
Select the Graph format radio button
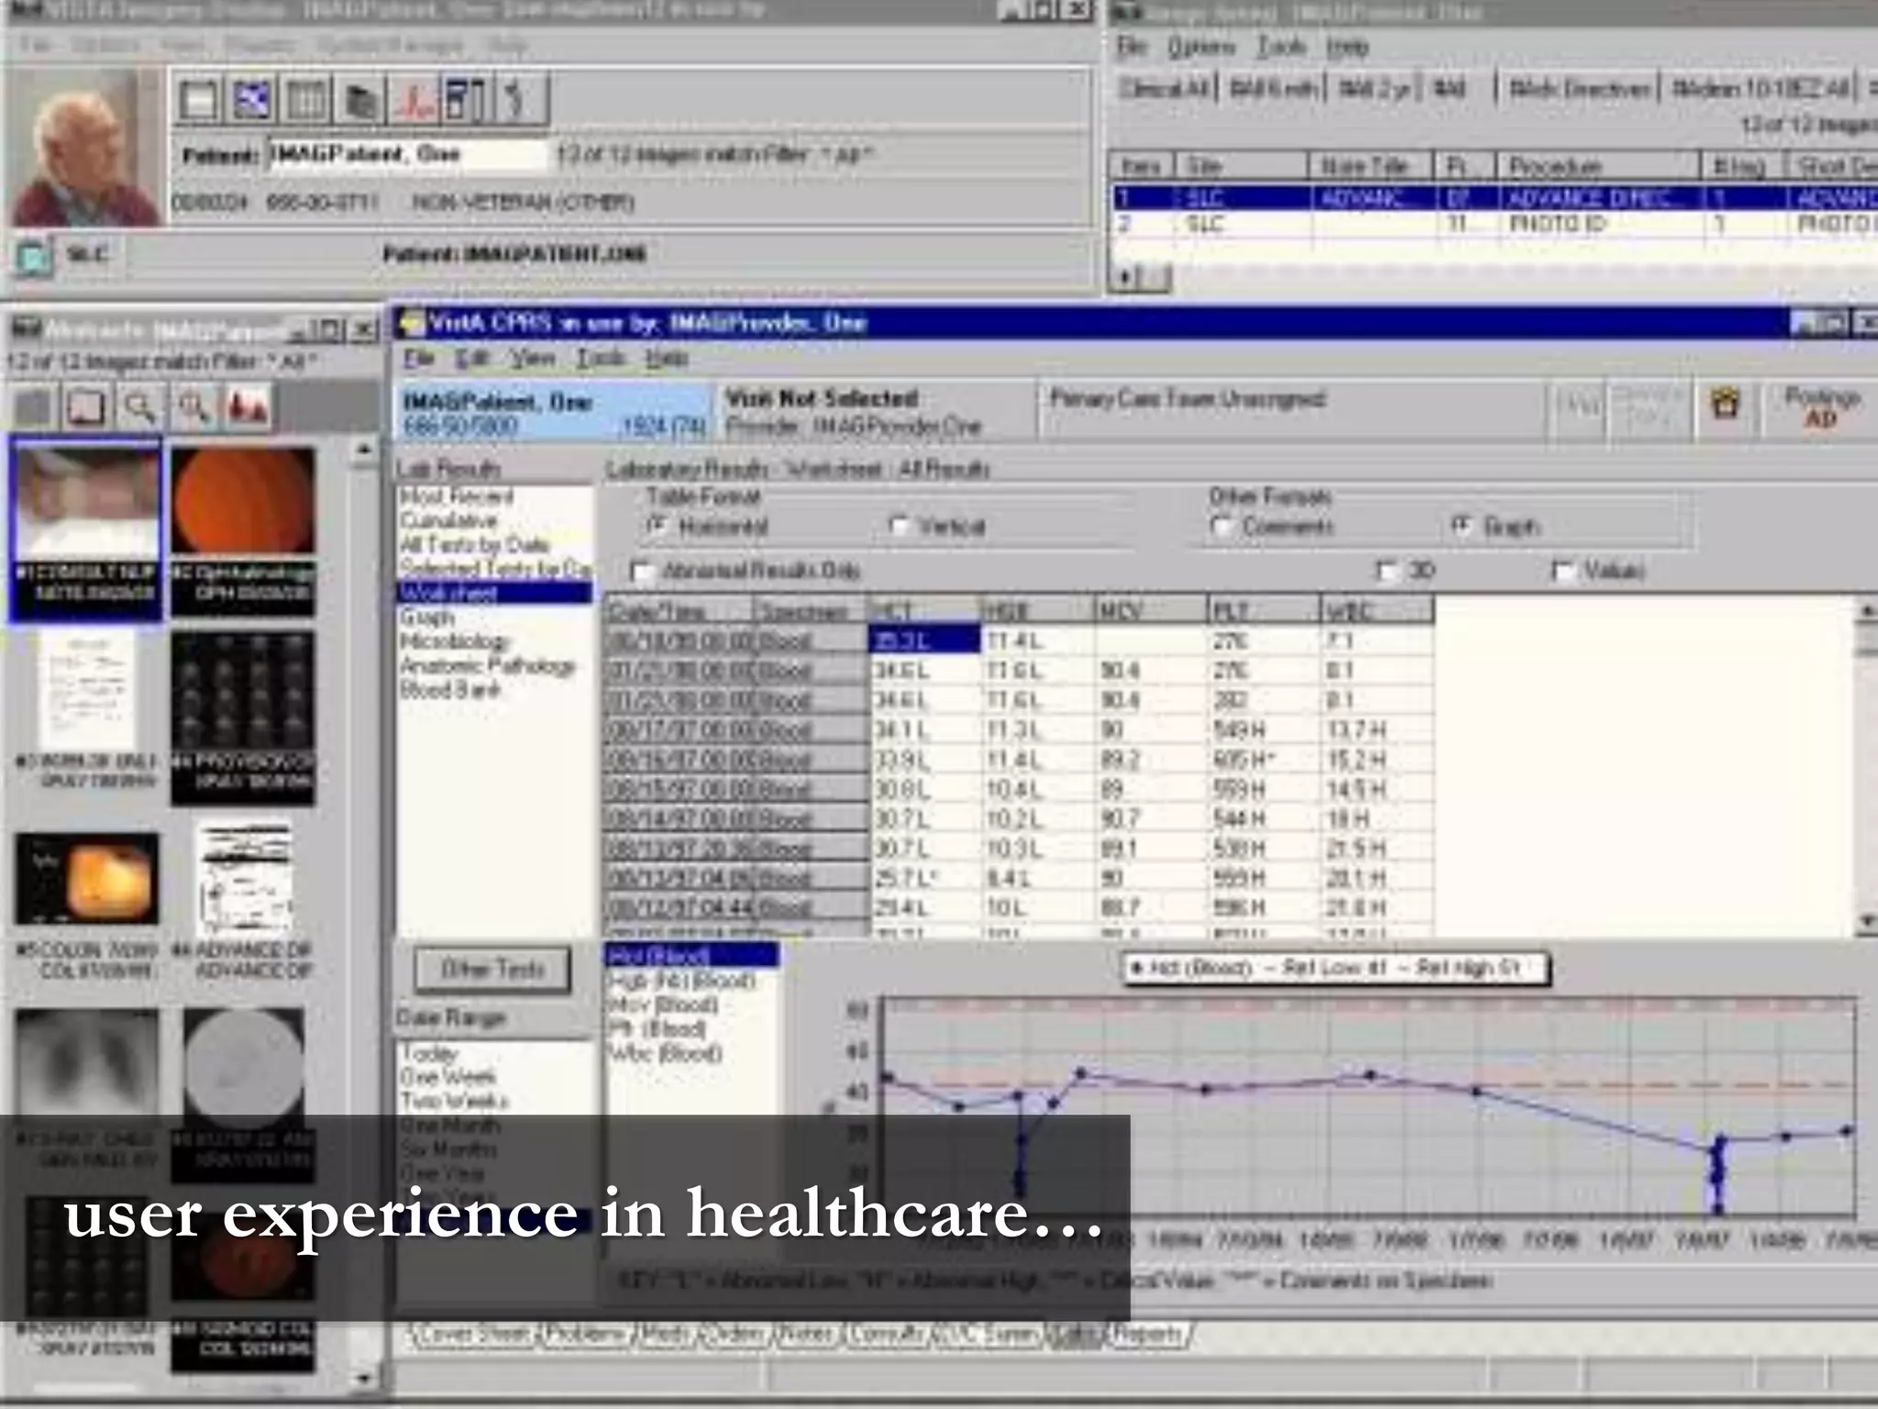(x=1462, y=527)
